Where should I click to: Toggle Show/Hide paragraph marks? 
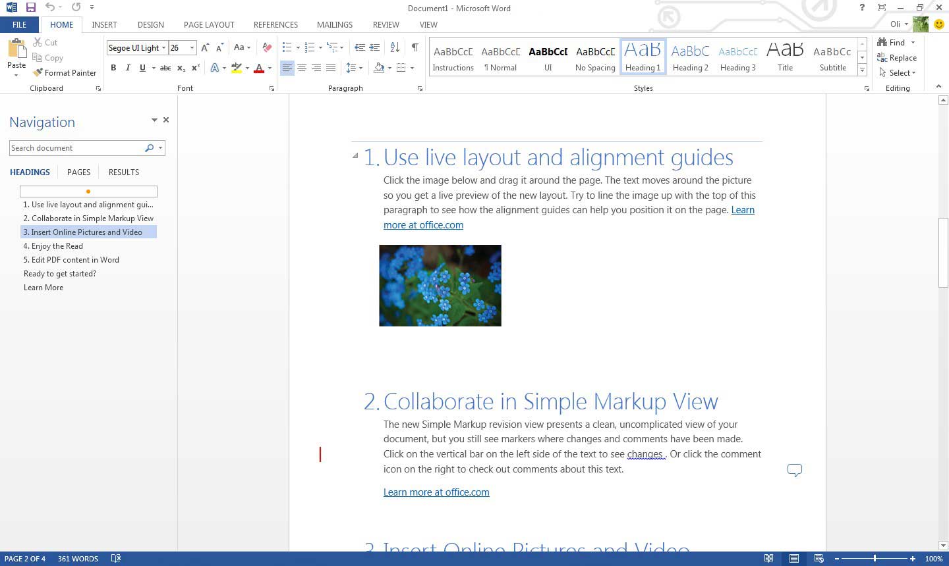click(x=415, y=47)
